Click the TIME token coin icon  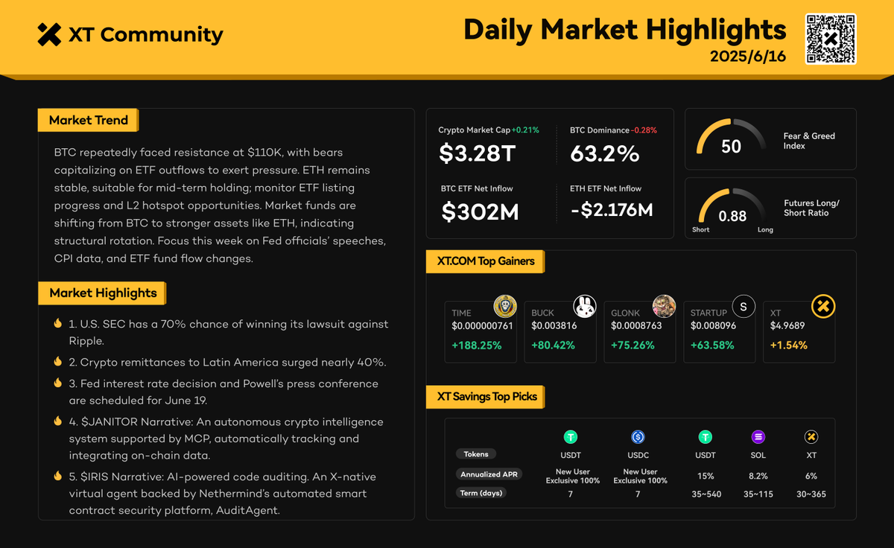505,307
